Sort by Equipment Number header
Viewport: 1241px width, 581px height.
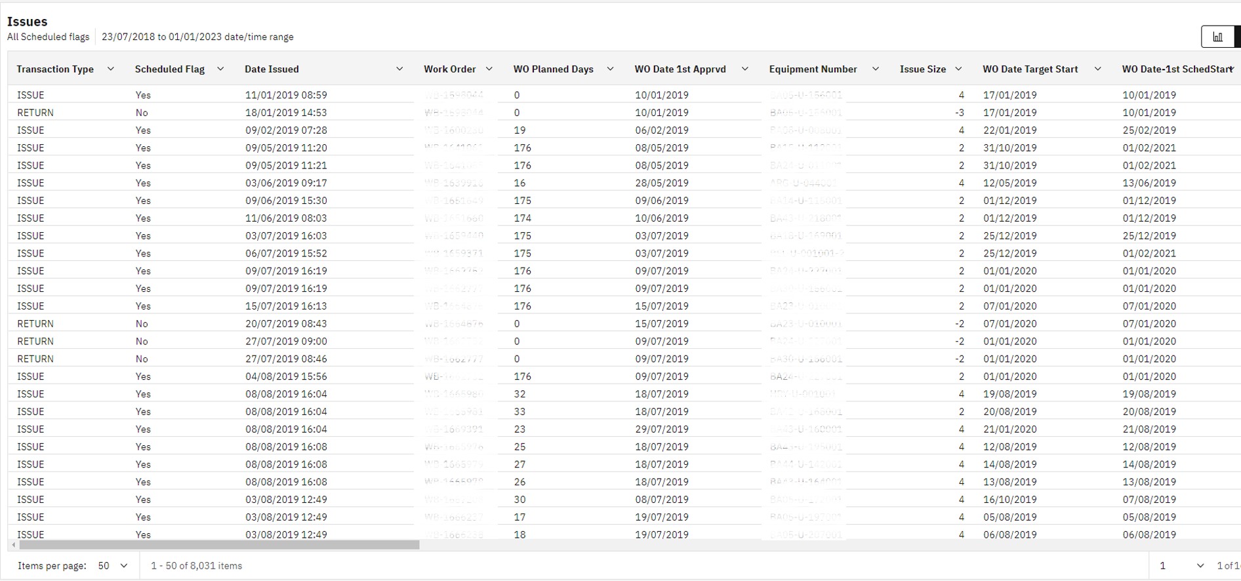(x=813, y=69)
